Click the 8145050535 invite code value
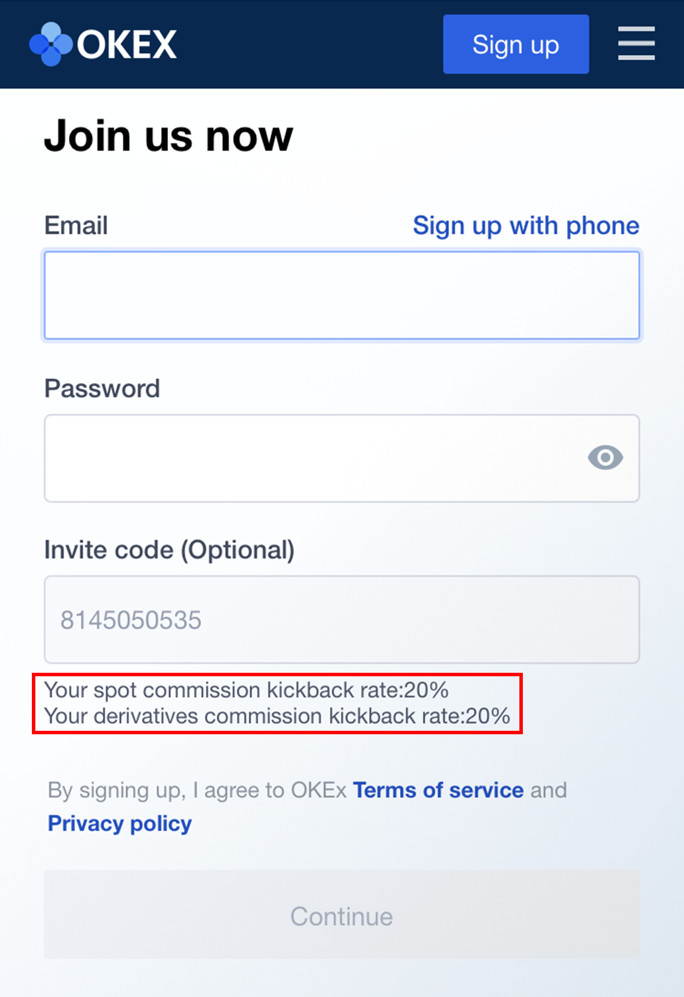Image resolution: width=684 pixels, height=997 pixels. (x=131, y=620)
